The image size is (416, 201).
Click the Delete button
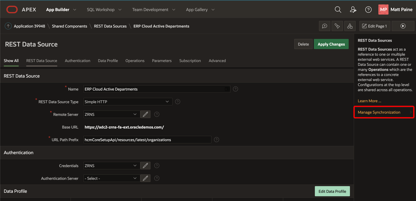point(303,44)
